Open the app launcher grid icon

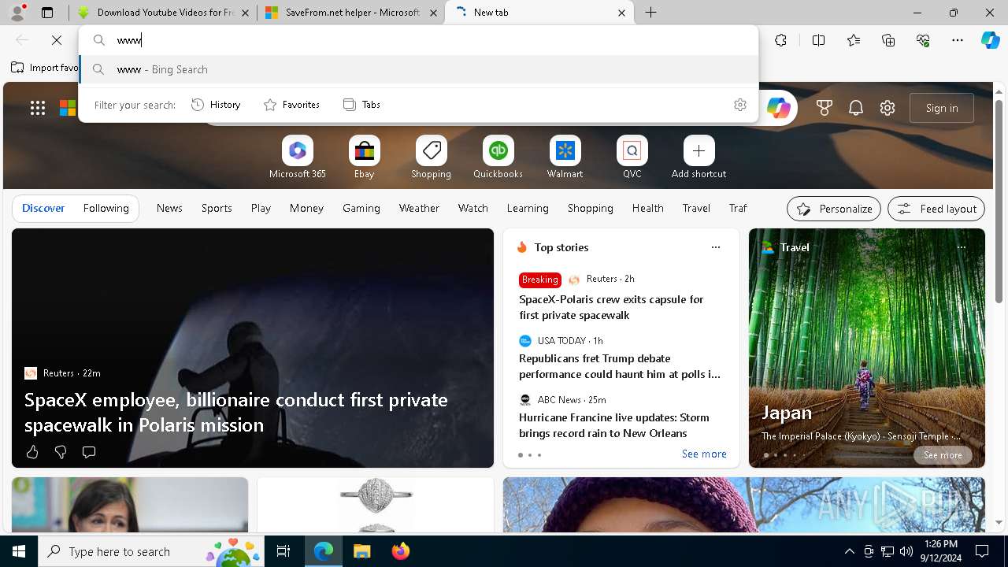click(38, 108)
